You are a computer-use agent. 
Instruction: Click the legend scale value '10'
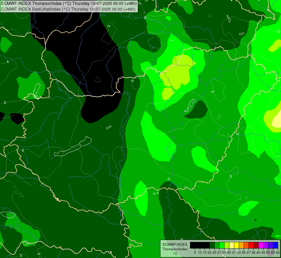[200, 253]
